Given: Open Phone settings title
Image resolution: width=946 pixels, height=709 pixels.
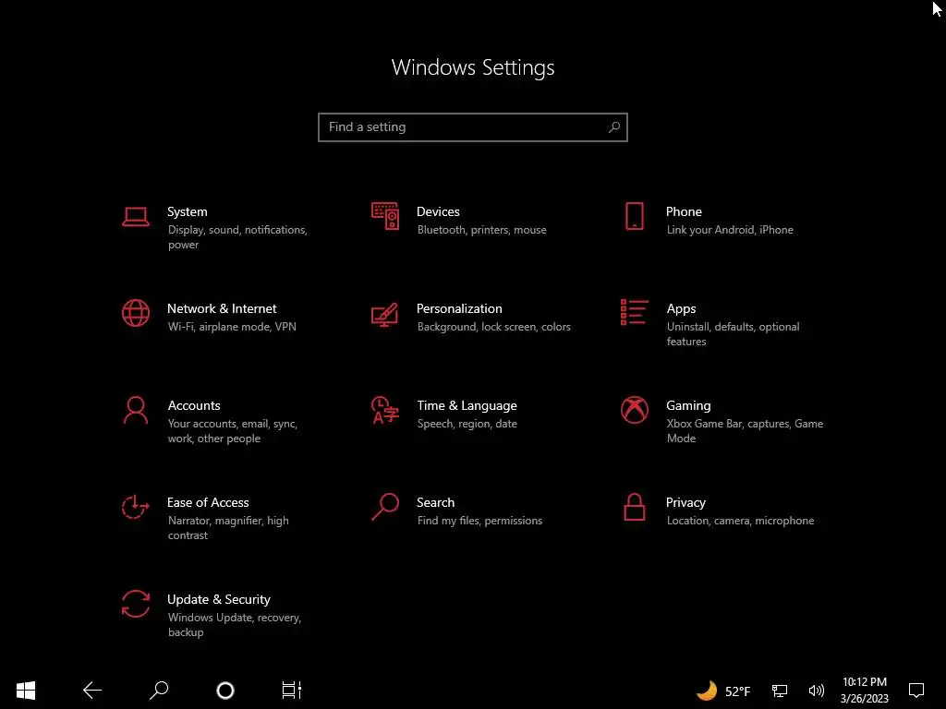Looking at the screenshot, I should click(684, 211).
